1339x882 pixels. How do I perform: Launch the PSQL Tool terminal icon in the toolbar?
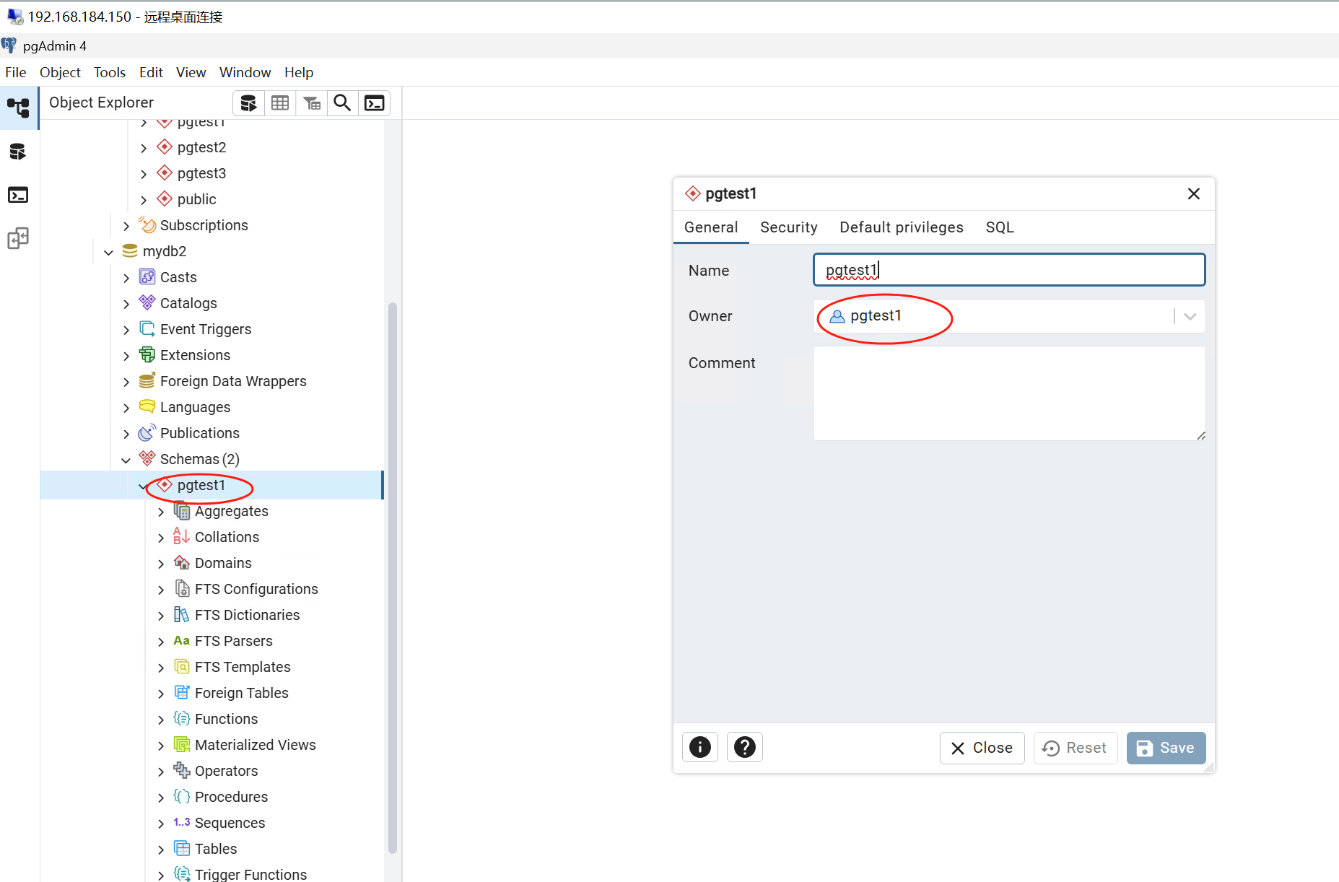coord(374,102)
